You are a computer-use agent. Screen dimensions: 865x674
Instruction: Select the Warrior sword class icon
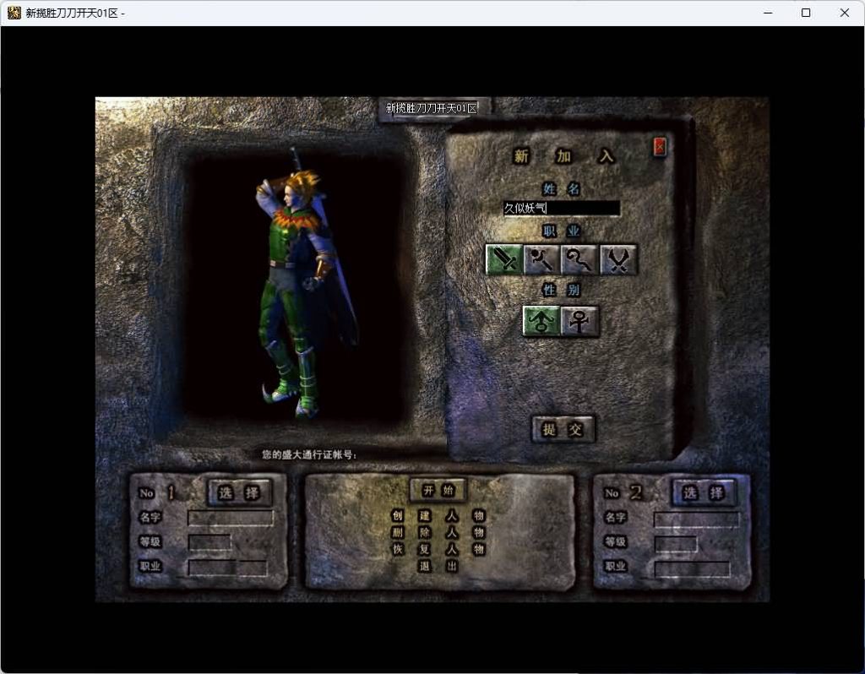[504, 259]
